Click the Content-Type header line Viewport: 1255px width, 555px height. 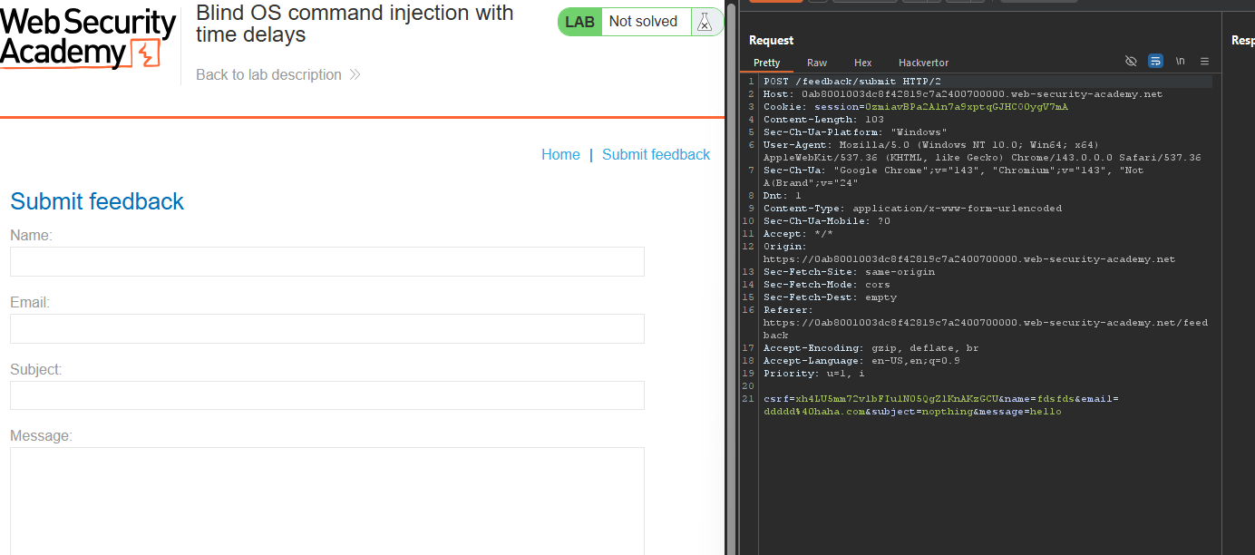912,209
